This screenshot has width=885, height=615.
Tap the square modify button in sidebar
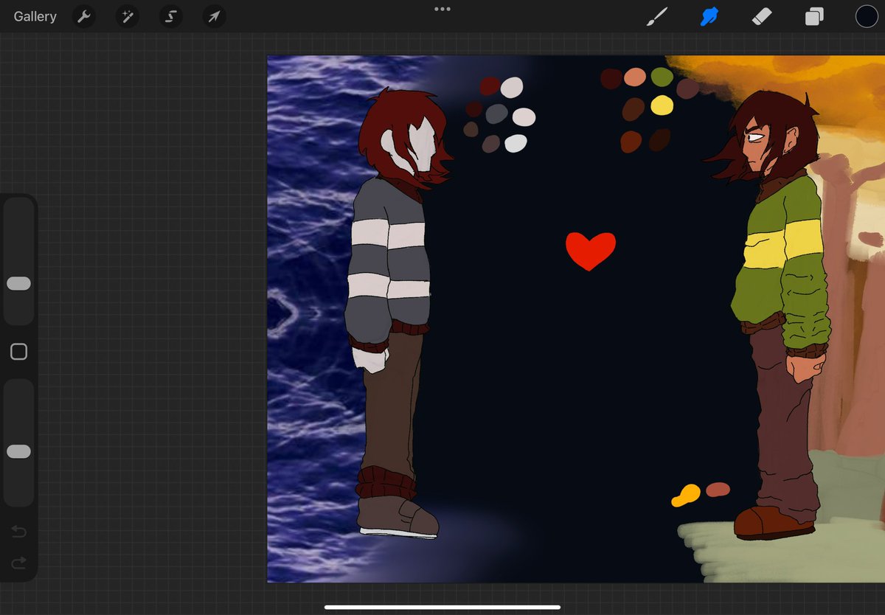(x=18, y=352)
